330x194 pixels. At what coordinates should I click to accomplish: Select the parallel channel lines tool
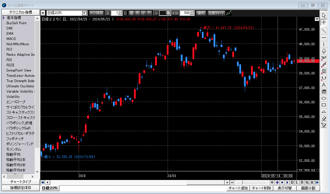click(324, 65)
